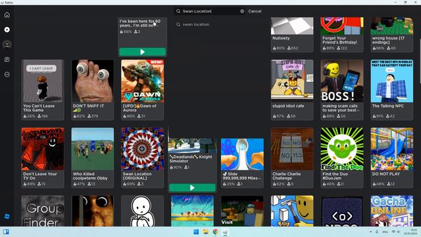421x237 pixels.
Task: Open the Home icon in sidebar
Action: click(x=7, y=14)
